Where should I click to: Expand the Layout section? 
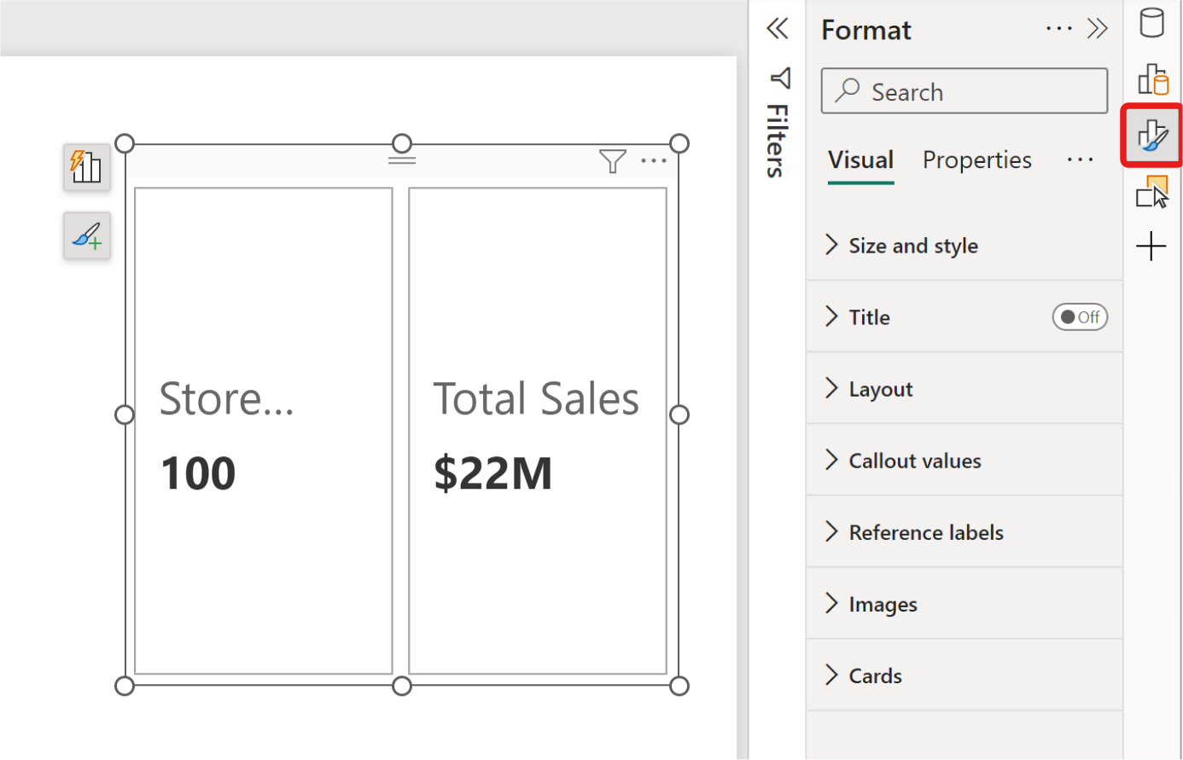[964, 389]
